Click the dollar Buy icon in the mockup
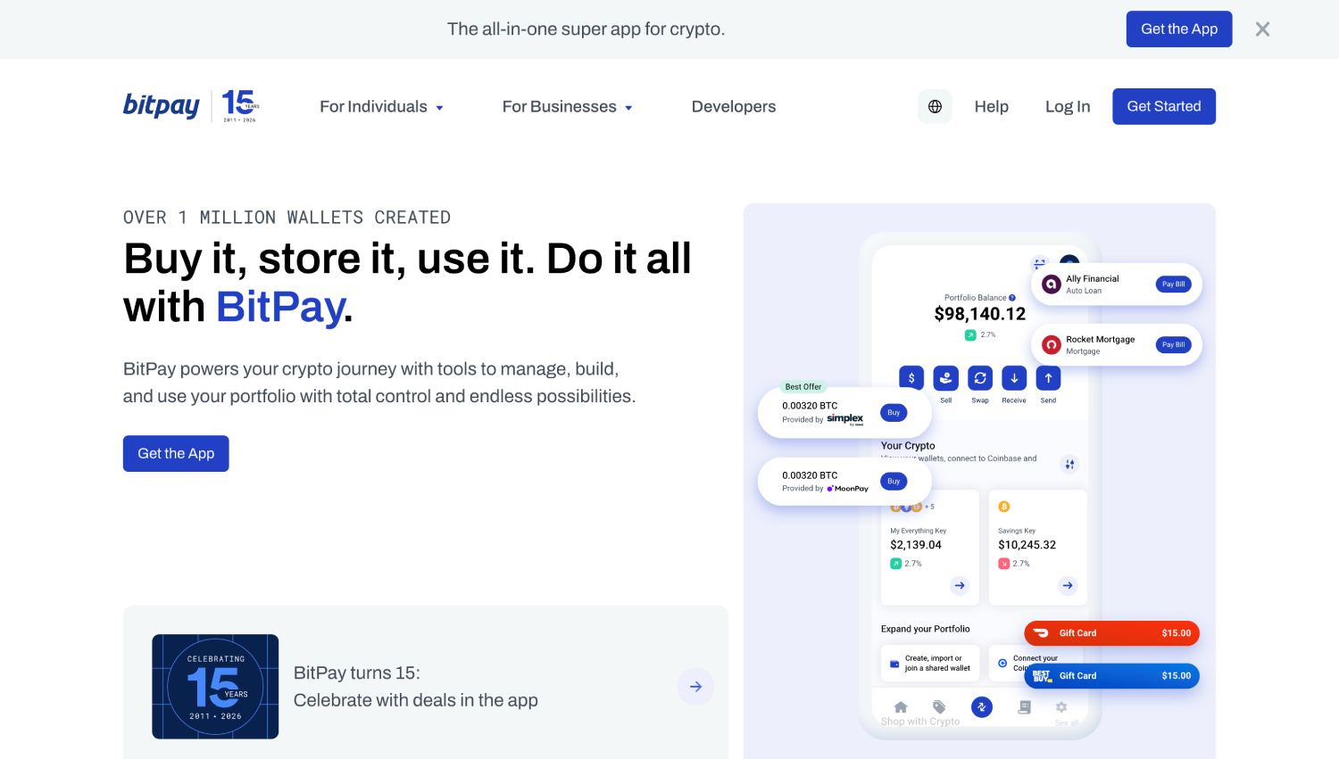Viewport: 1339px width, 759px height. pos(911,378)
